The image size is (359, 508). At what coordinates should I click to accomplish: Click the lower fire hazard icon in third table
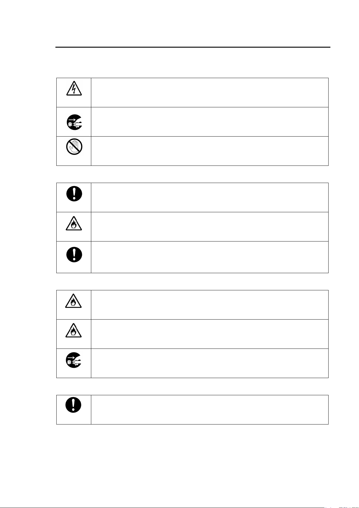(74, 331)
